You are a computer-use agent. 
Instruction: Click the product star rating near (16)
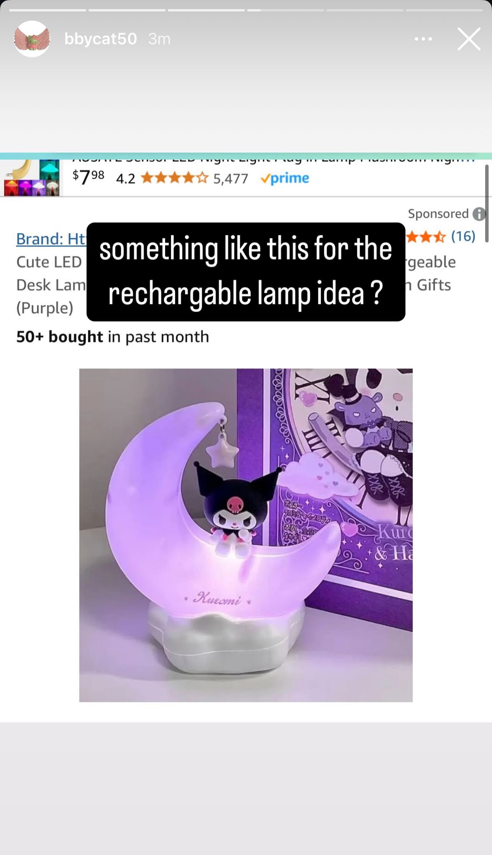click(425, 237)
